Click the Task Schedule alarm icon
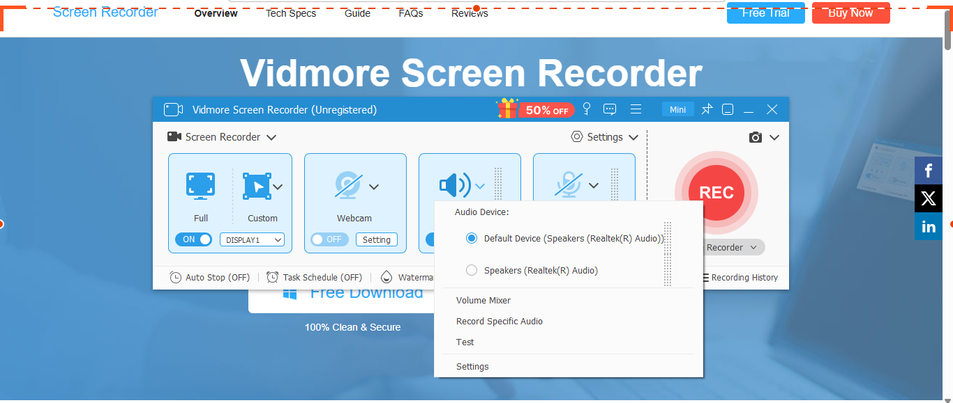953x403 pixels. pos(273,277)
